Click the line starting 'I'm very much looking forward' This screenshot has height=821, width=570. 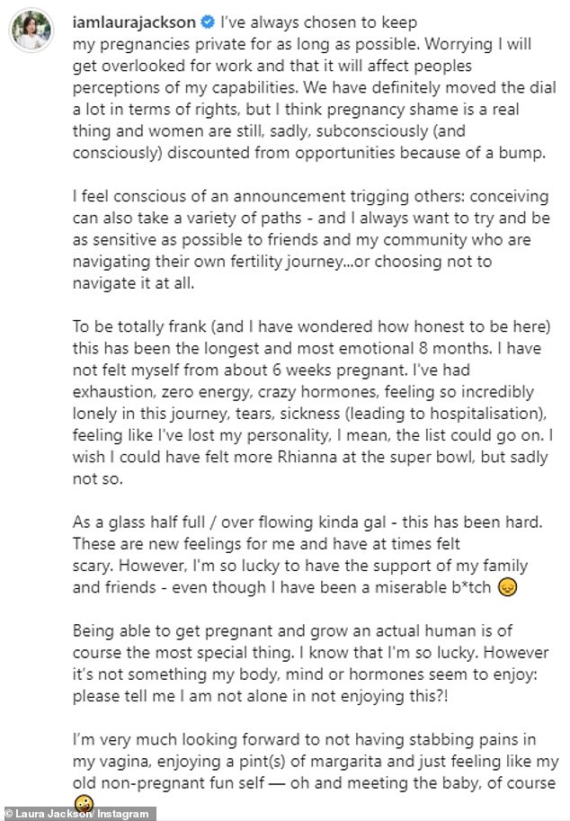click(304, 739)
